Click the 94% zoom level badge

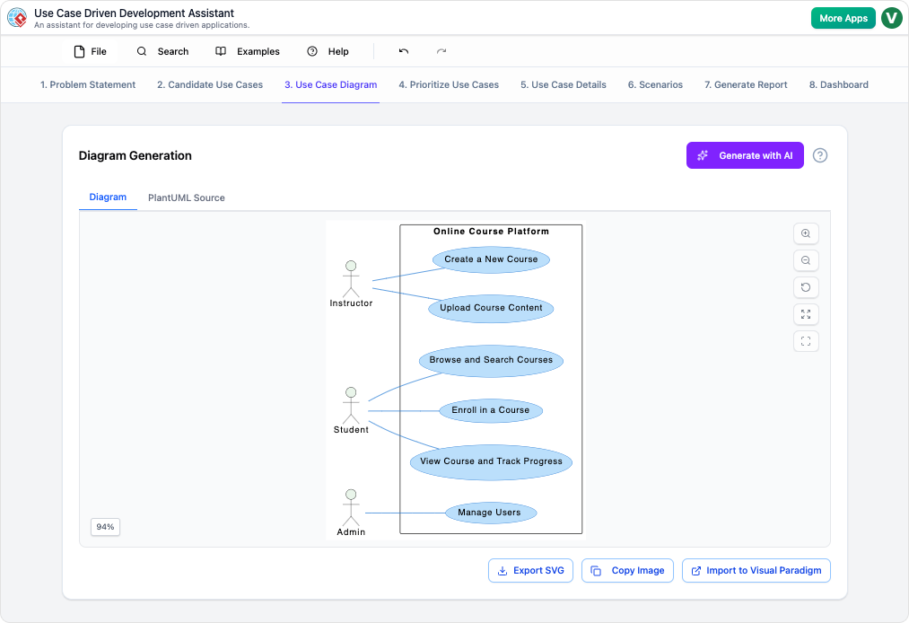tap(104, 527)
